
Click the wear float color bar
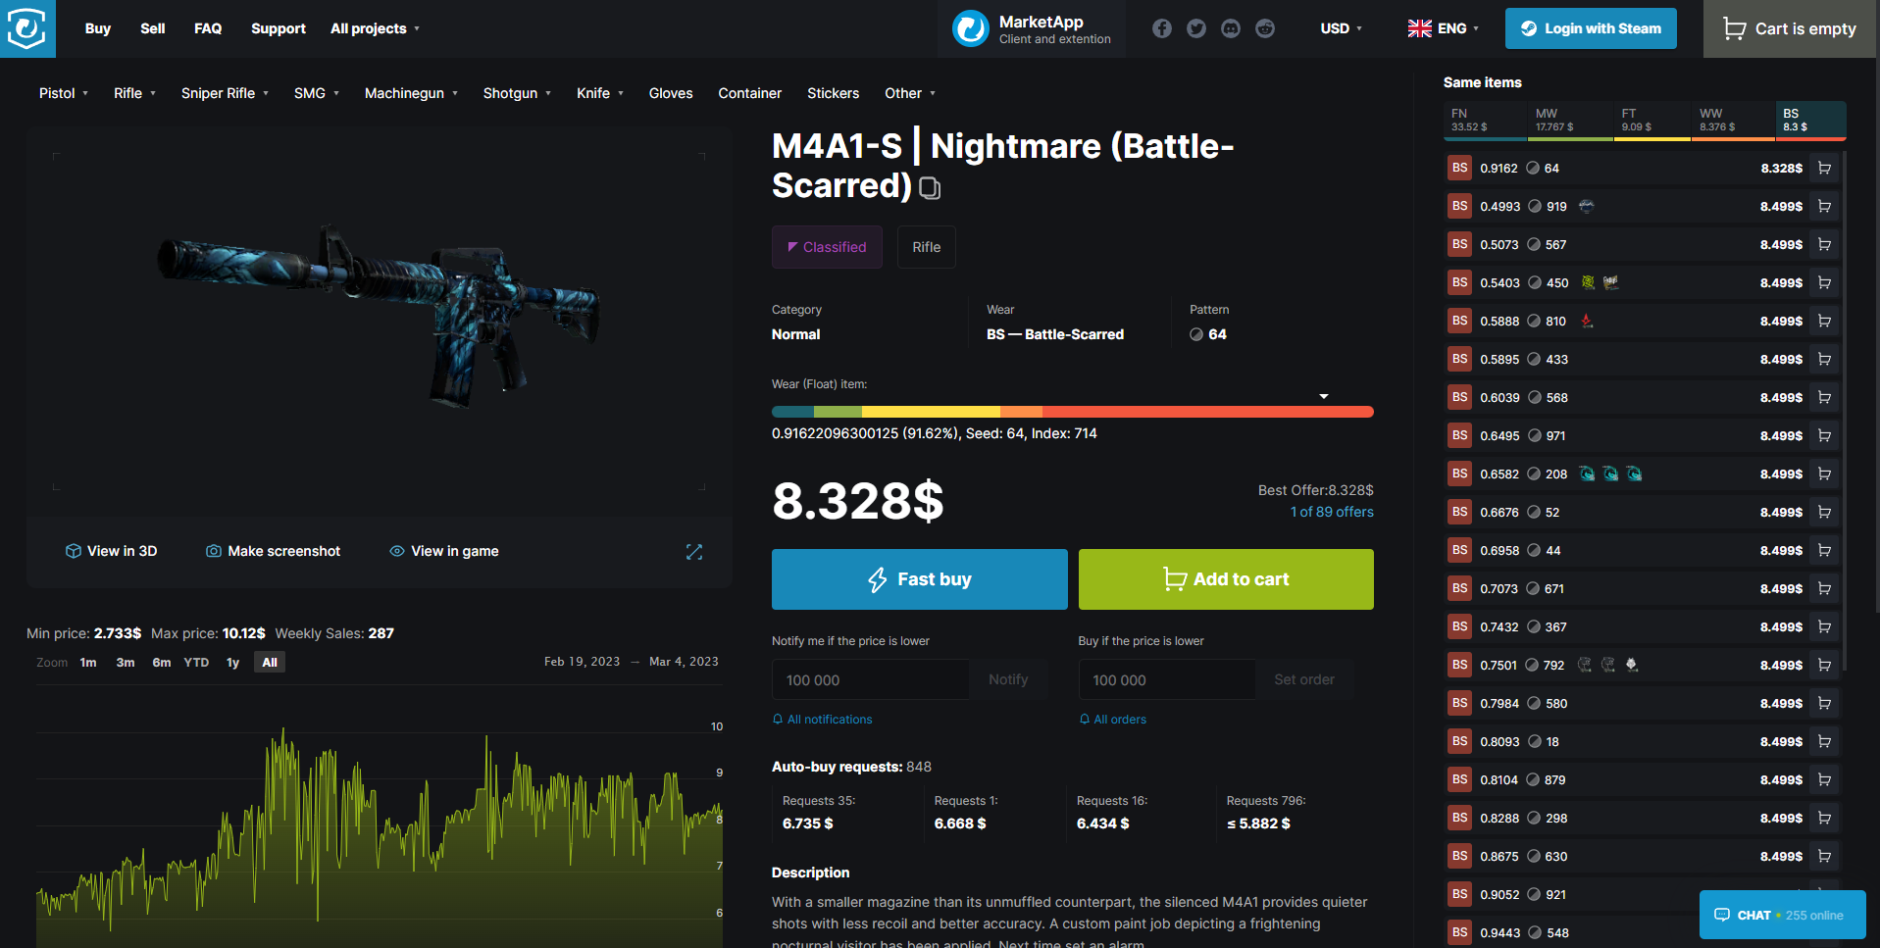(x=1073, y=412)
